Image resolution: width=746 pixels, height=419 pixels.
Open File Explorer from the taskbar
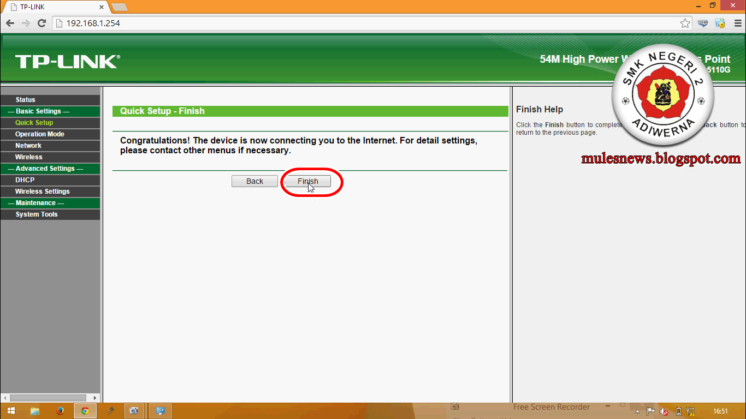[x=35, y=411]
